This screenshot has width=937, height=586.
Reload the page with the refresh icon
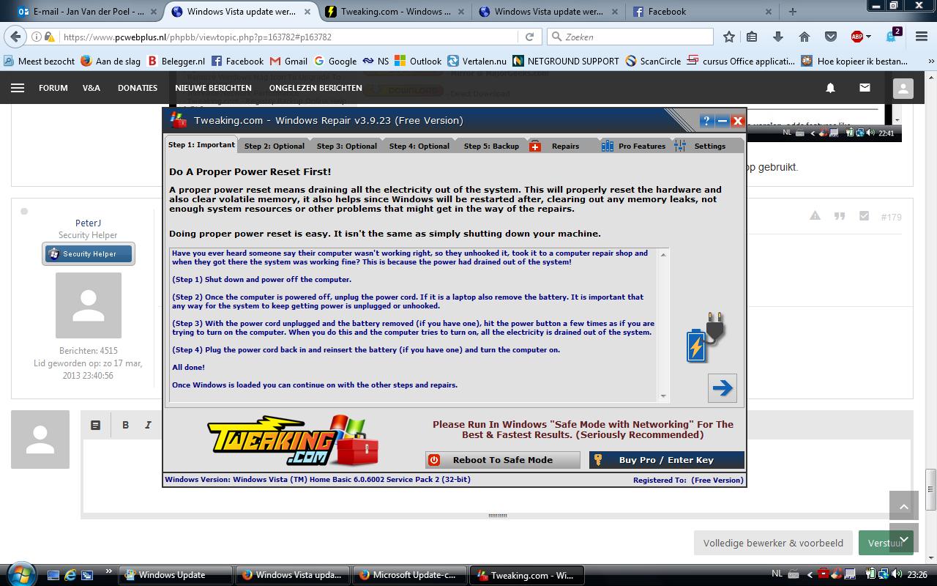point(529,37)
